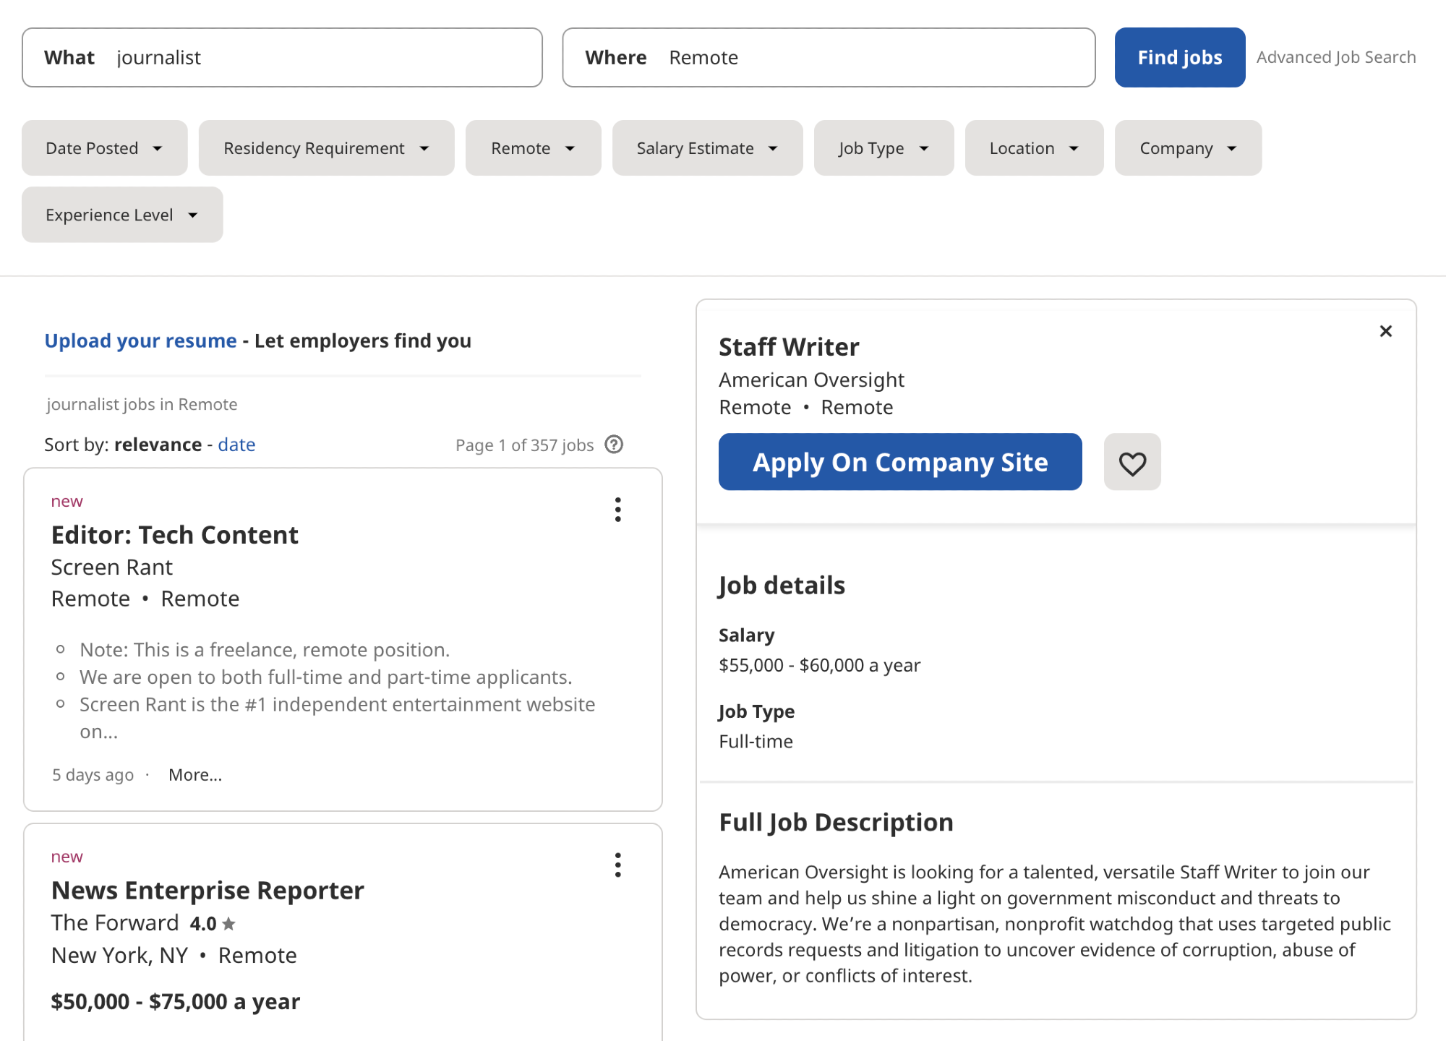Click the save/heart icon for Staff Writer

(1131, 461)
